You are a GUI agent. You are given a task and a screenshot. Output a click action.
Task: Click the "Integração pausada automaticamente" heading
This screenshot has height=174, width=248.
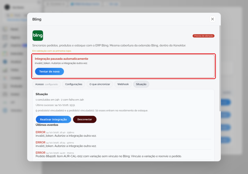(x=61, y=59)
